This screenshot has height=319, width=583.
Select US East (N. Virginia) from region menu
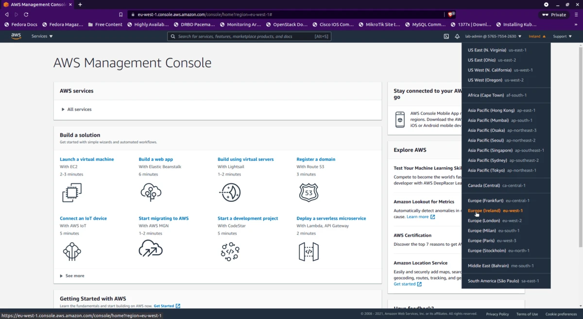click(496, 49)
